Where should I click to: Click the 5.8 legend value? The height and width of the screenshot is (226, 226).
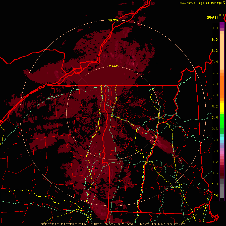(215, 84)
